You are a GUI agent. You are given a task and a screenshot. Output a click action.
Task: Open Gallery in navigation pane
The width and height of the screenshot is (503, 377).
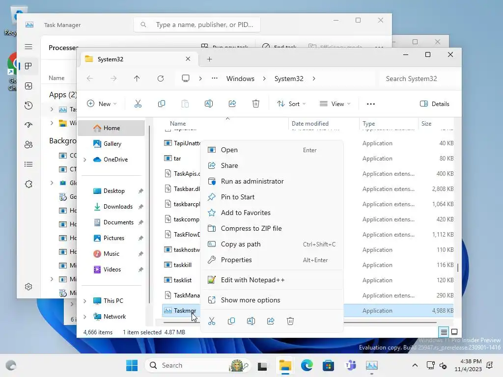pyautogui.click(x=112, y=144)
